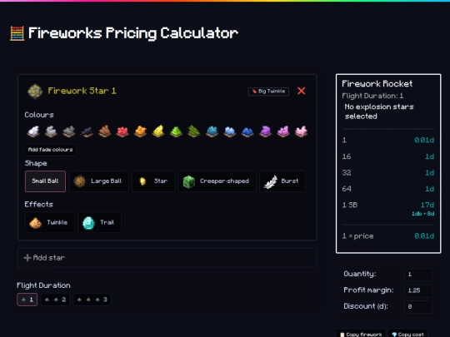
Task: Select the Creeper-shaped shape option
Action: tap(217, 181)
